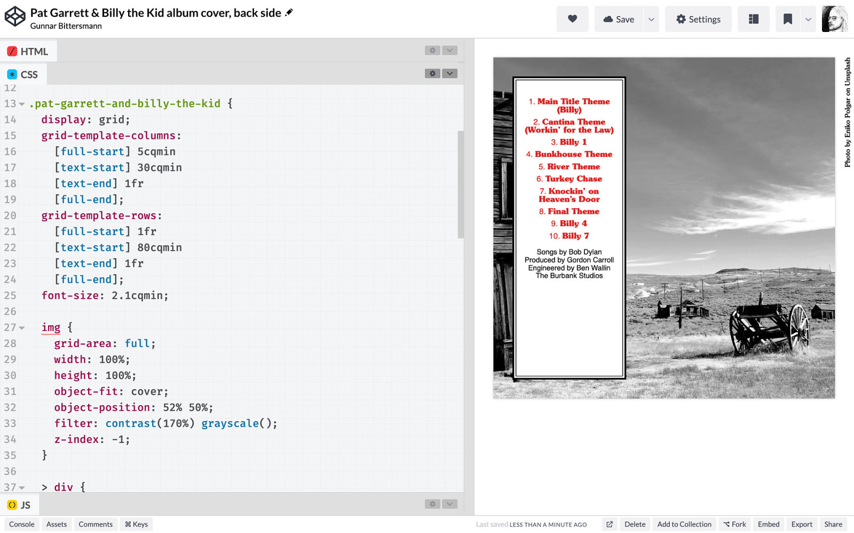Open the CSS editor settings gear
854x533 pixels.
point(432,74)
